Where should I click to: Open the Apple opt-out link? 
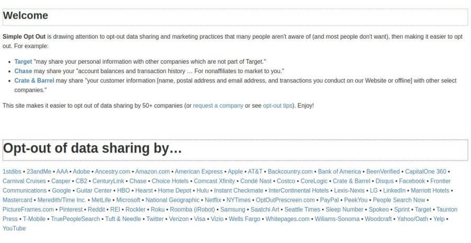[235, 171]
